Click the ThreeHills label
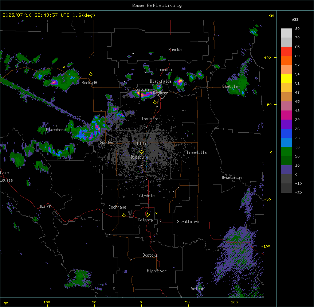 (196, 152)
